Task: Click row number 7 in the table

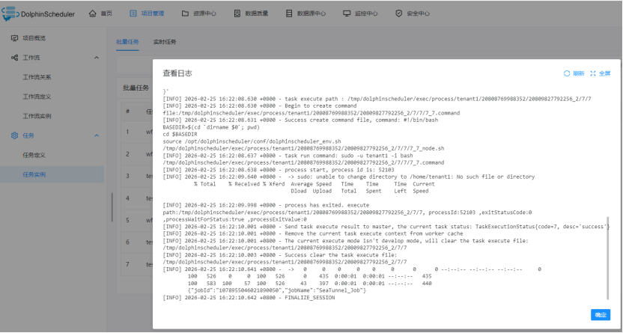Action: click(127, 264)
